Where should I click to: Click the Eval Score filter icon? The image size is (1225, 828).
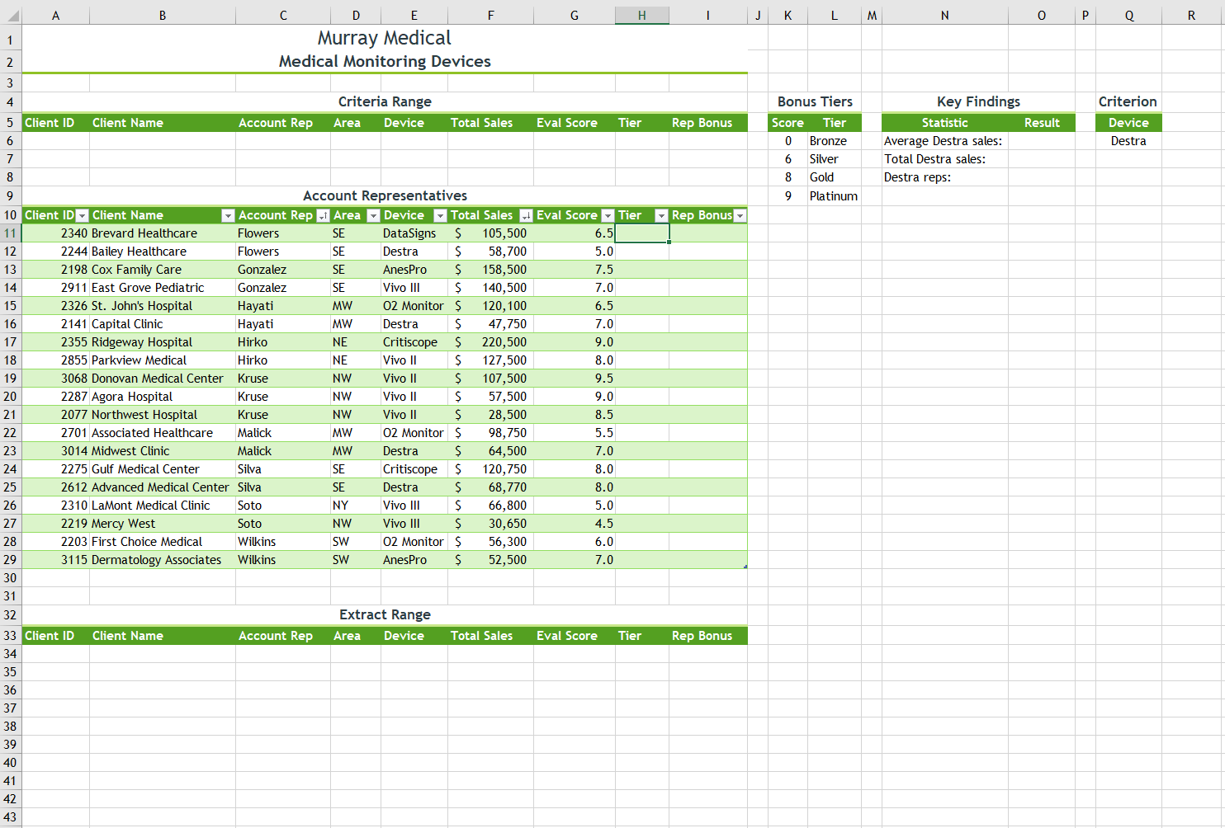[x=608, y=214]
